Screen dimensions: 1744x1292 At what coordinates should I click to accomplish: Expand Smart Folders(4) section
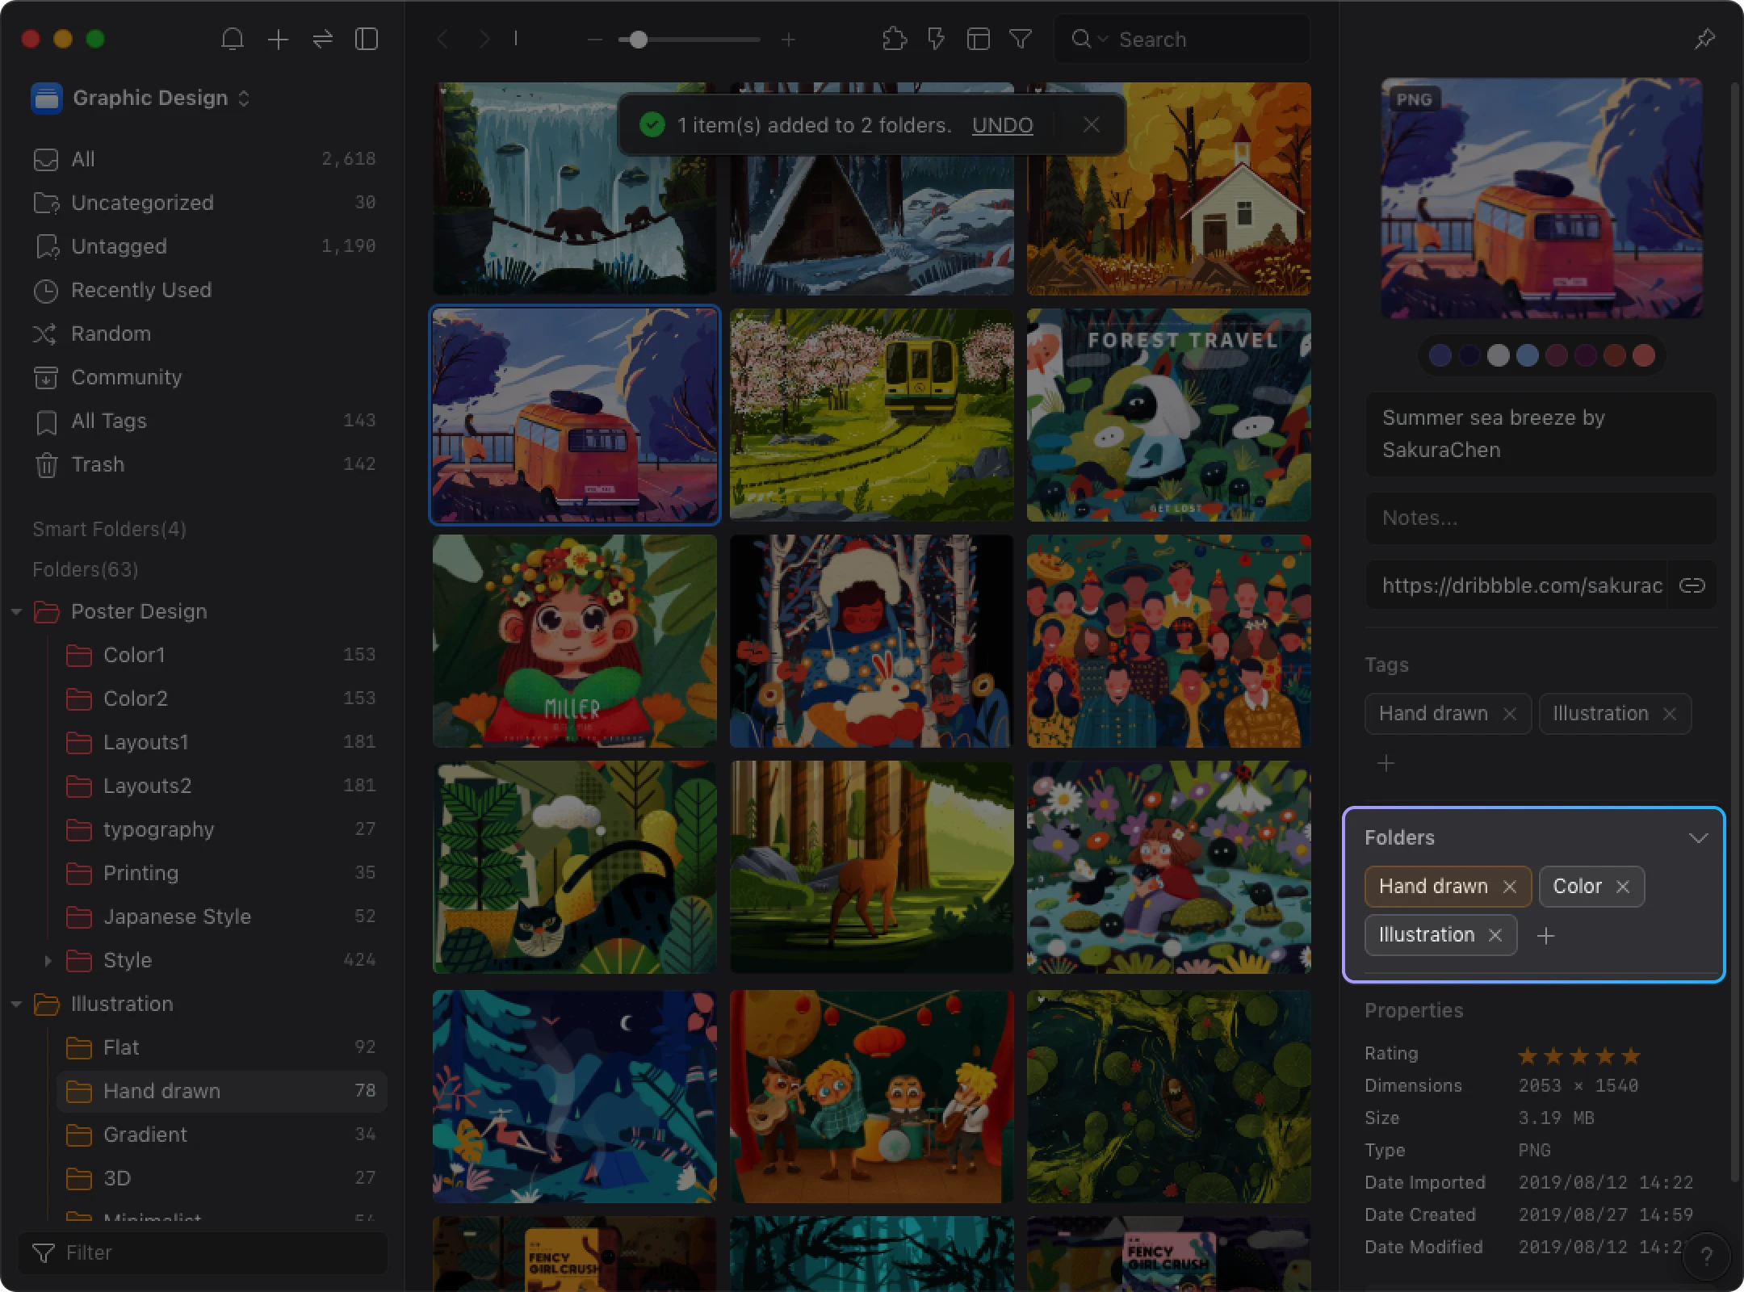109,529
